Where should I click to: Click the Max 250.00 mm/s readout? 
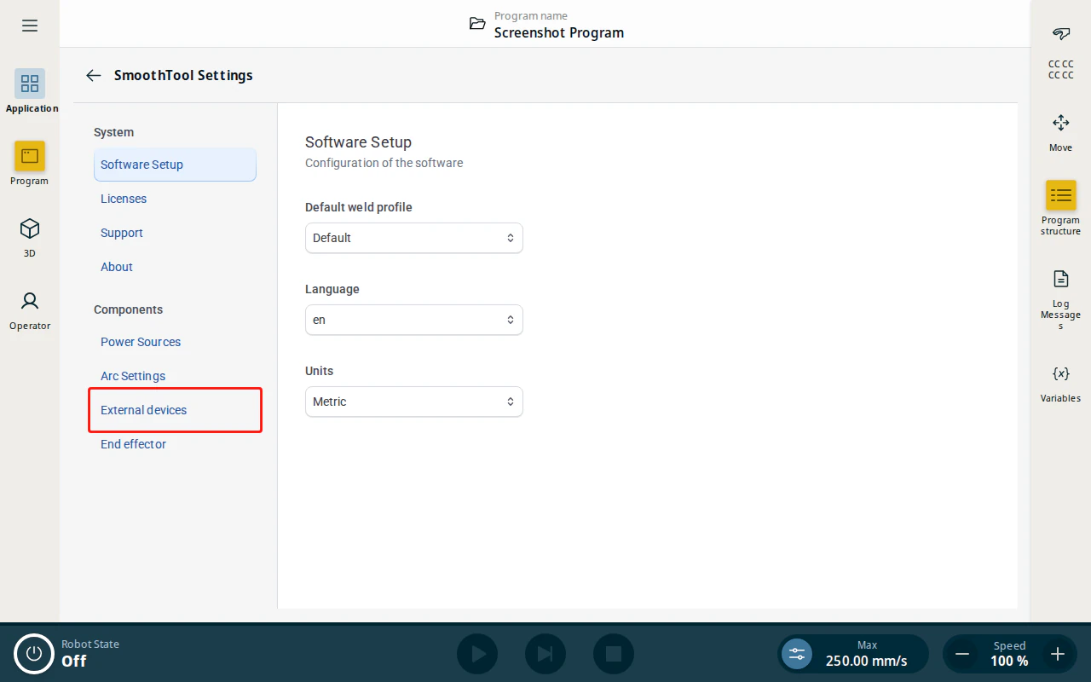coord(867,654)
